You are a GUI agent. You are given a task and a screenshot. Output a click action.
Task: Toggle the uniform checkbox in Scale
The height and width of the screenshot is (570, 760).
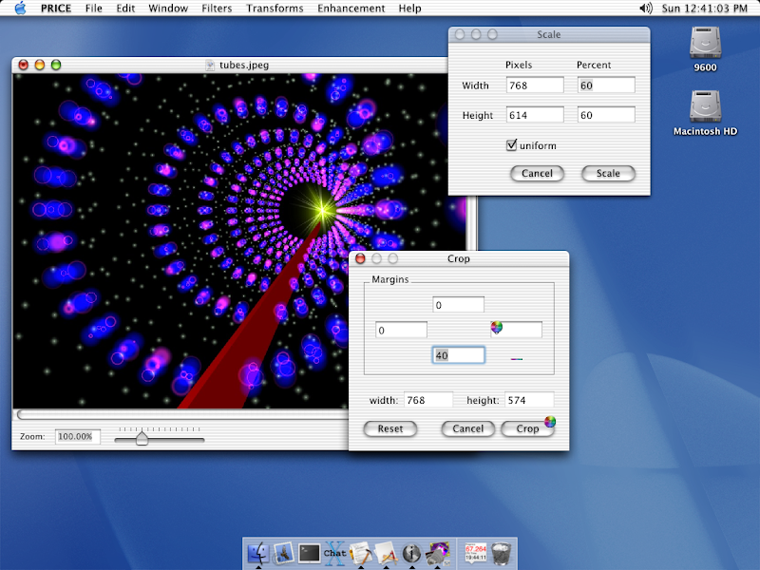[x=511, y=145]
